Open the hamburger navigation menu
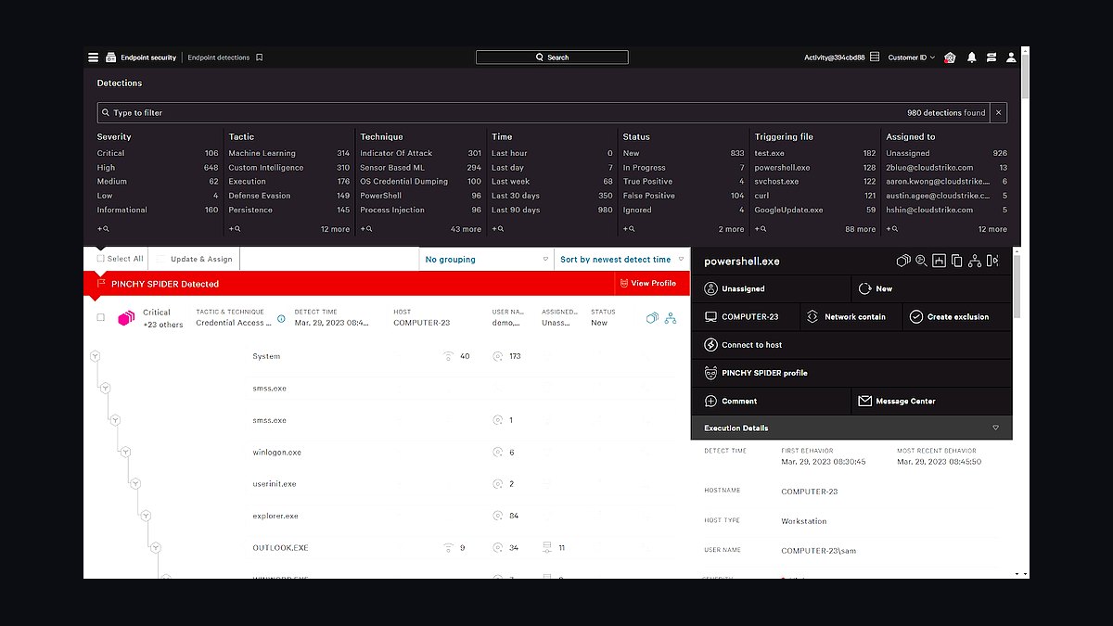 (x=93, y=57)
